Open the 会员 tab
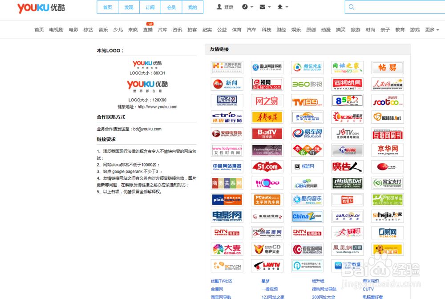Screen dimensions: 445x299 (x=171, y=8)
